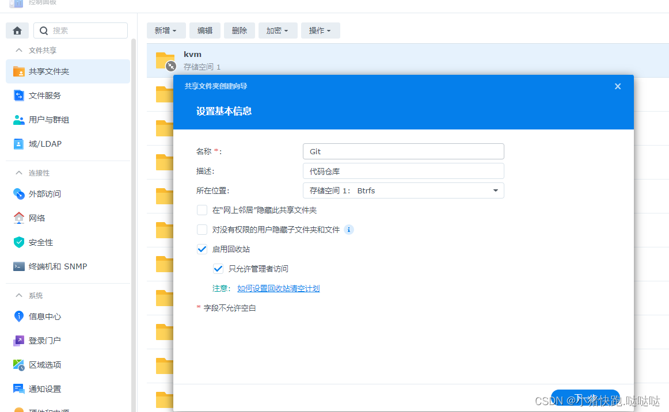
Task: Click the 名称 input containing Git
Action: (x=403, y=151)
